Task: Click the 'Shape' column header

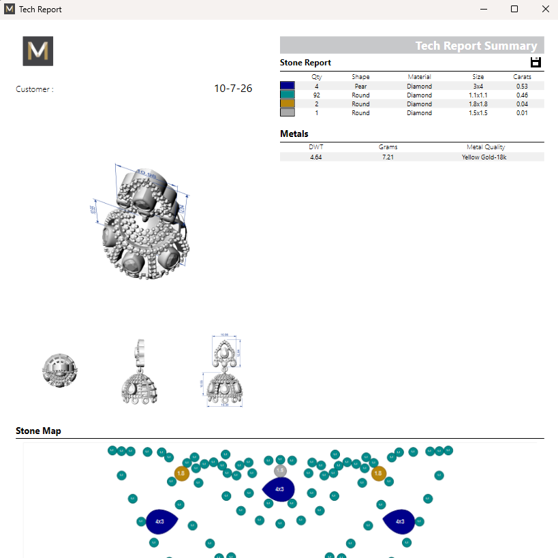Action: pos(360,77)
